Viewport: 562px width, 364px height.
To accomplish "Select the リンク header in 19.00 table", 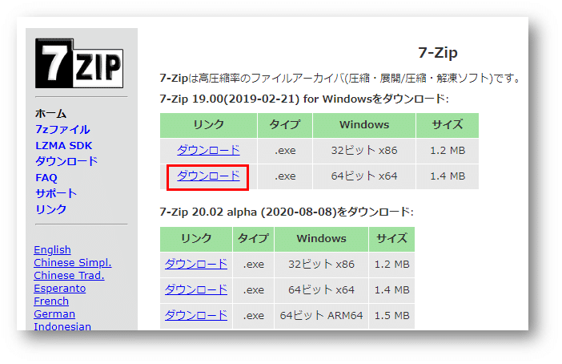I will click(209, 125).
